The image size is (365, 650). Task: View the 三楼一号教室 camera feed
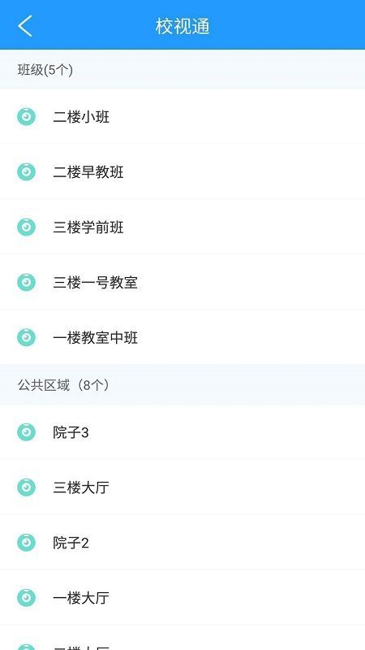[182, 282]
